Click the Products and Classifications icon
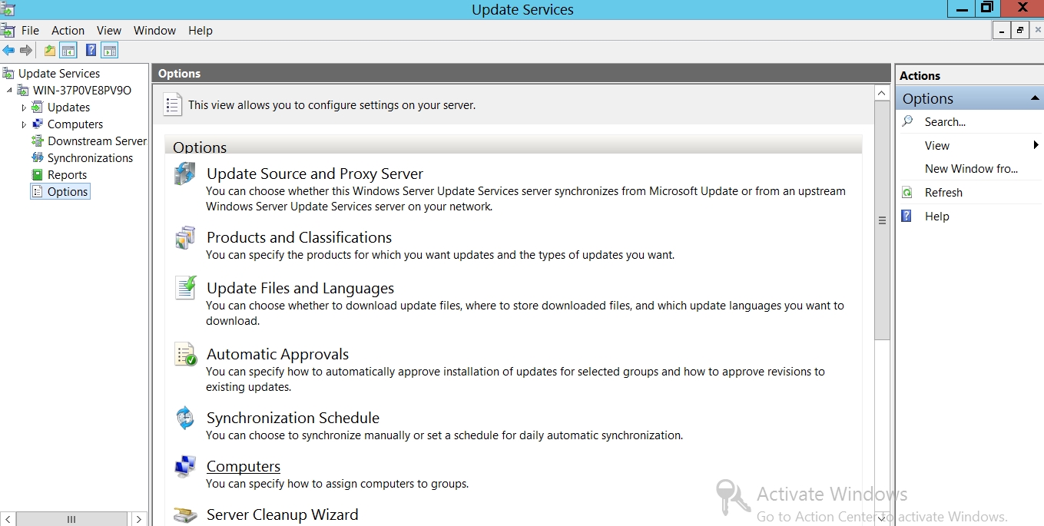Viewport: 1044px width, 526px height. 185,238
